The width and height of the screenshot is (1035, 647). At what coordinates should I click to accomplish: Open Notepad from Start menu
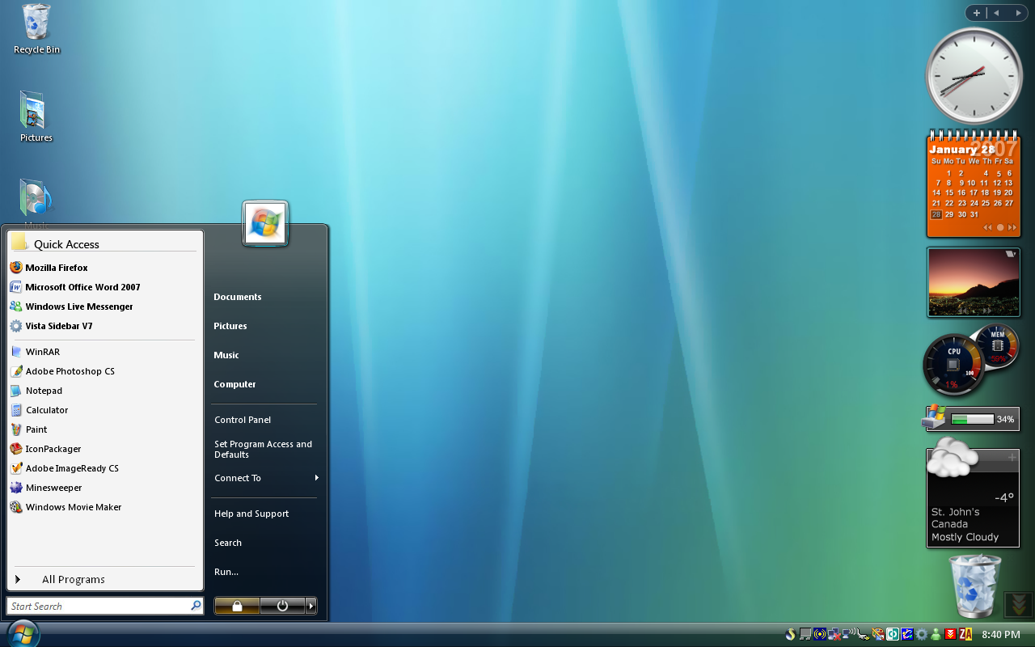coord(103,391)
